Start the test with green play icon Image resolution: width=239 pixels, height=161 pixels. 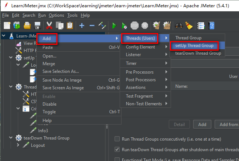coord(114,25)
